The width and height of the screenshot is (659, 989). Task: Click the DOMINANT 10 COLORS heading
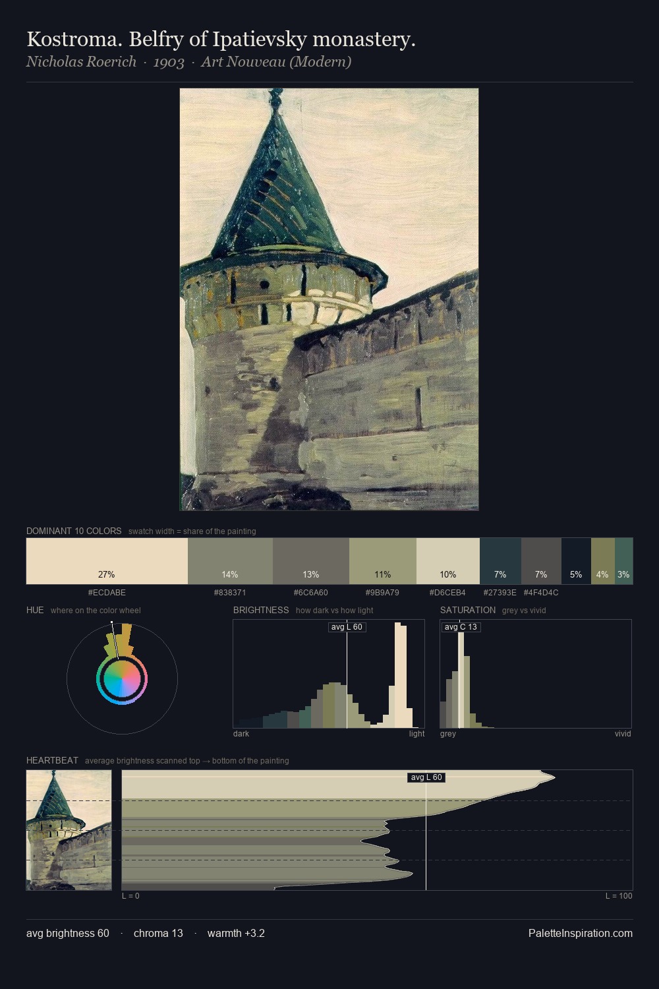[x=74, y=531]
